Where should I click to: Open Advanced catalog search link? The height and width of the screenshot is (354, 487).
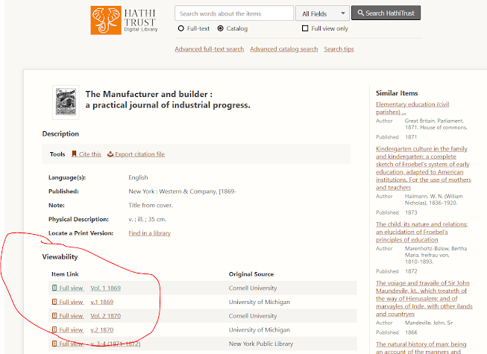tap(284, 49)
